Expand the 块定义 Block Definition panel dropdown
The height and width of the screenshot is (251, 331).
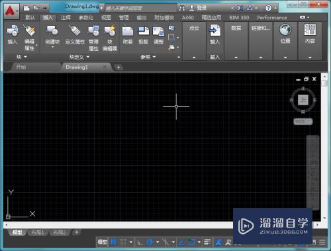tap(79, 57)
